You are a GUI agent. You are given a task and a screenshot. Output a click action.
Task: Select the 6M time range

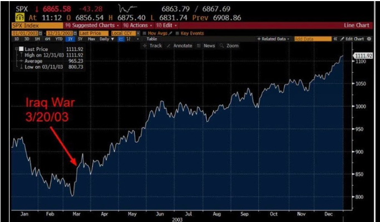click(47, 39)
